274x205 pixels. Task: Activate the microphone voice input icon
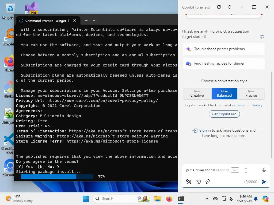click(264, 170)
